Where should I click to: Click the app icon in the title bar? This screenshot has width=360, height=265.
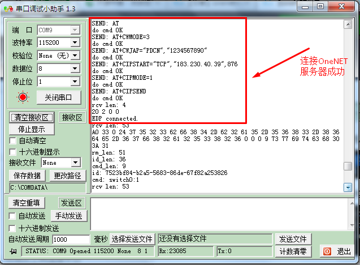click(8, 9)
